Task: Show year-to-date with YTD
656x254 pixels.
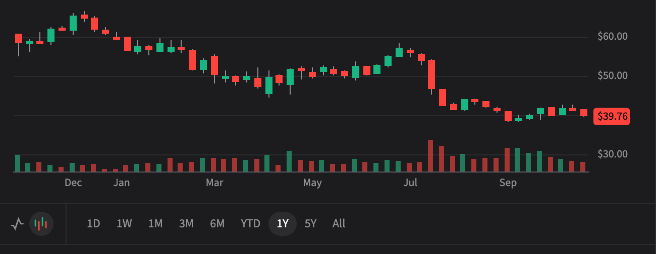Action: point(250,224)
